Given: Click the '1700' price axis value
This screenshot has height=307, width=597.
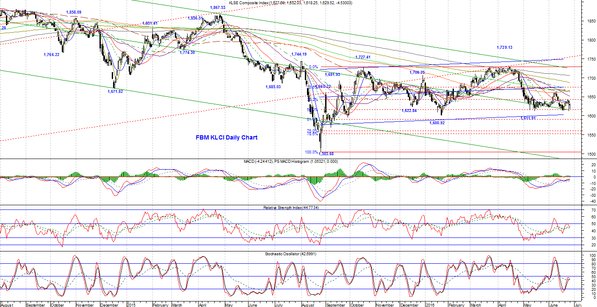Looking at the screenshot, I should pyautogui.click(x=591, y=78).
